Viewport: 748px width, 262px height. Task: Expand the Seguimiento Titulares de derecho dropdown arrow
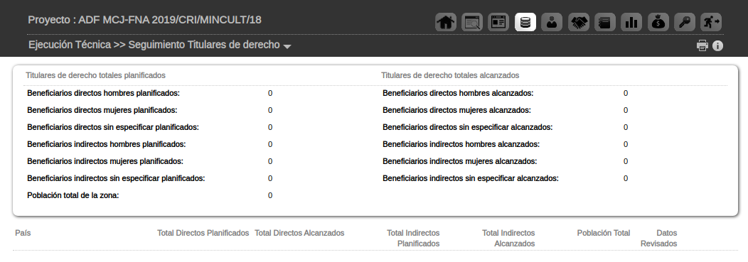click(x=287, y=46)
